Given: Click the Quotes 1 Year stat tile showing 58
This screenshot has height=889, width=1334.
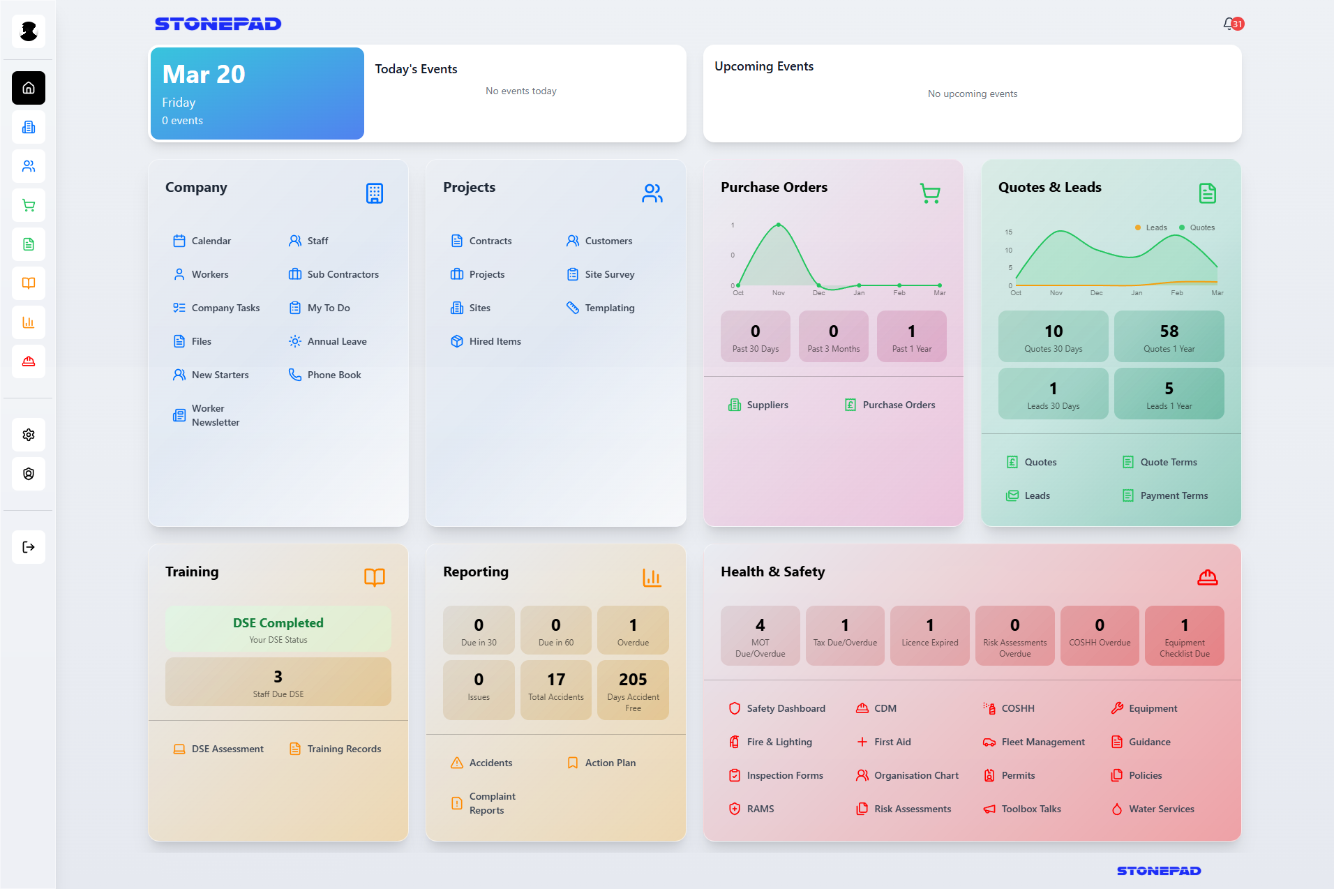Looking at the screenshot, I should tap(1169, 336).
